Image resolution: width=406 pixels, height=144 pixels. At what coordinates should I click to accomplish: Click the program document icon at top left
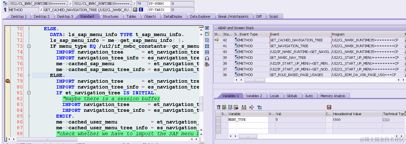pyautogui.click(x=5, y=4)
